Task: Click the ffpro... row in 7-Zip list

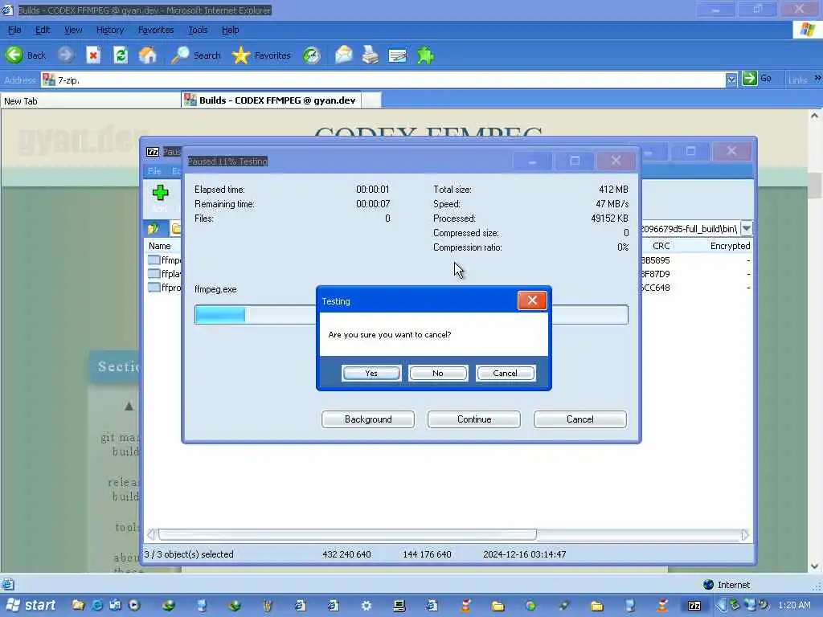Action: (165, 288)
